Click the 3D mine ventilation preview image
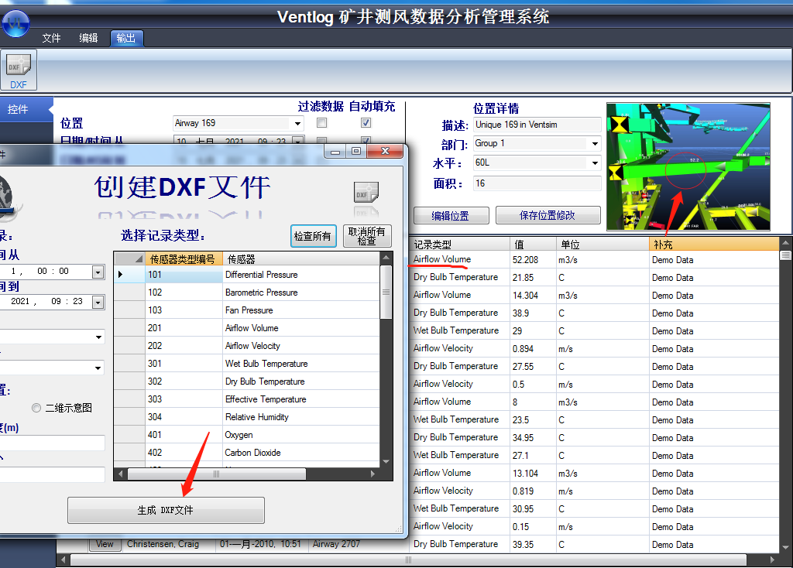Image resolution: width=793 pixels, height=568 pixels. [688, 166]
